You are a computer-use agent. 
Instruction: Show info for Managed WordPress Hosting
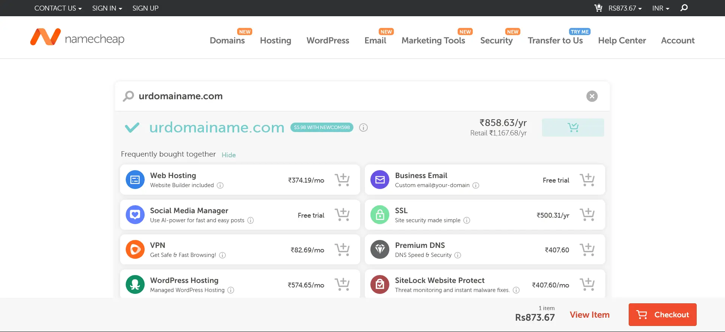[x=231, y=290]
